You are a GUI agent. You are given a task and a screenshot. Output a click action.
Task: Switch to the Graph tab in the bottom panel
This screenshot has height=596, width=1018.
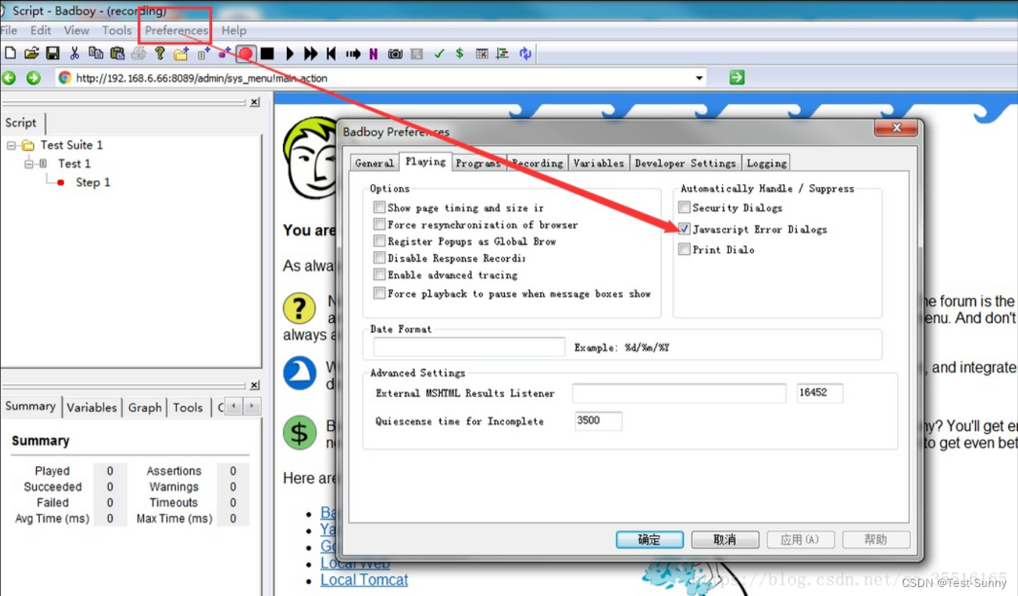click(145, 407)
